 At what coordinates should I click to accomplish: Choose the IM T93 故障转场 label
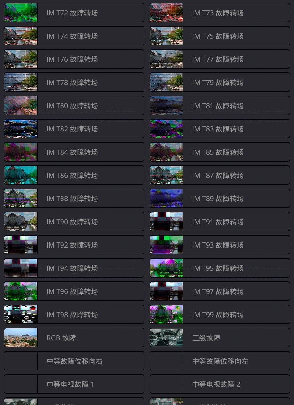coord(218,245)
